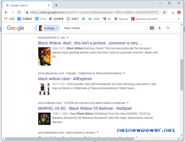The image size is (185, 142).
Task: Expand options for aliexpress Cellphones result
Action: coord(124,73)
